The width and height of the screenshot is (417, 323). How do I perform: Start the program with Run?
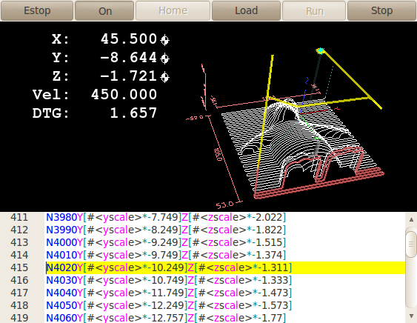point(314,10)
